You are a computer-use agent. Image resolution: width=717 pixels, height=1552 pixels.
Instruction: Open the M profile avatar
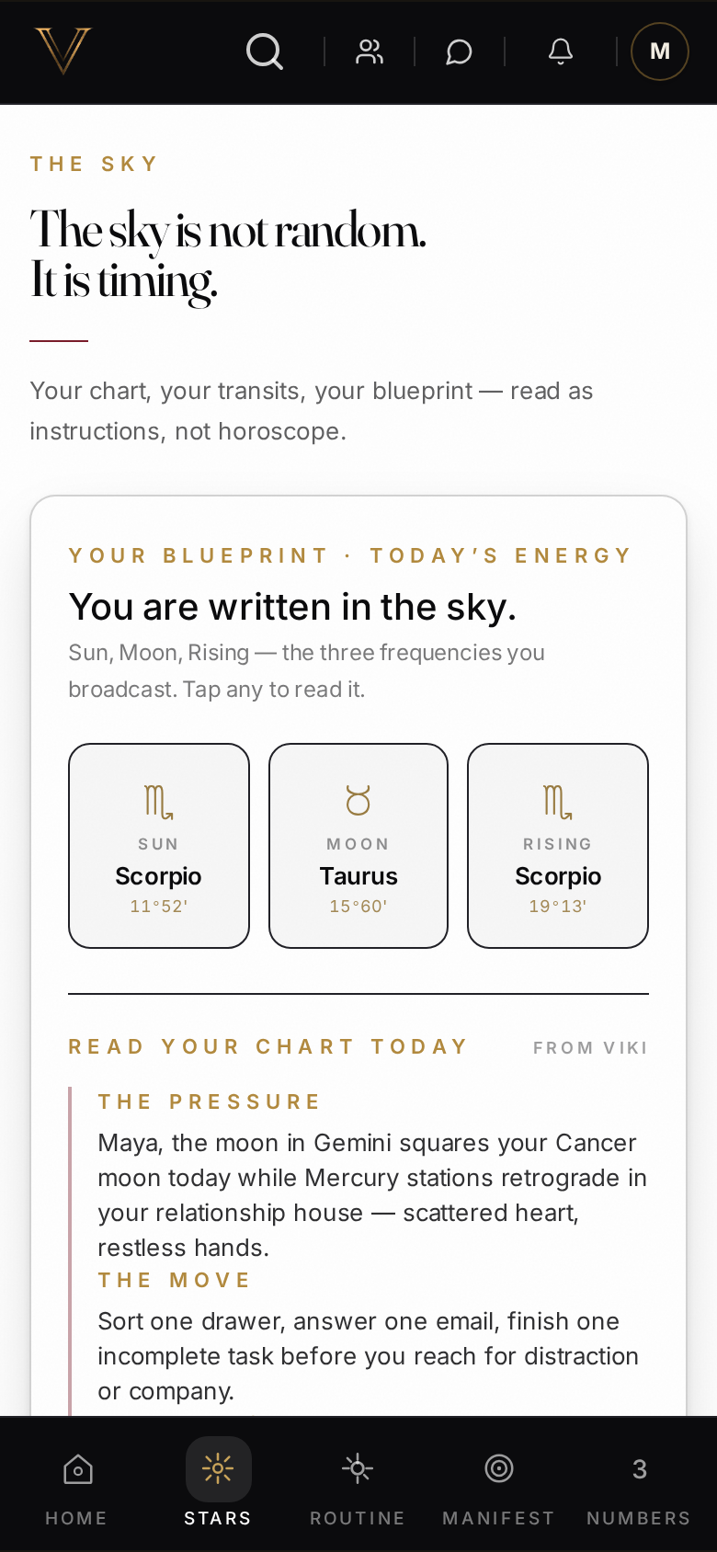(x=660, y=51)
